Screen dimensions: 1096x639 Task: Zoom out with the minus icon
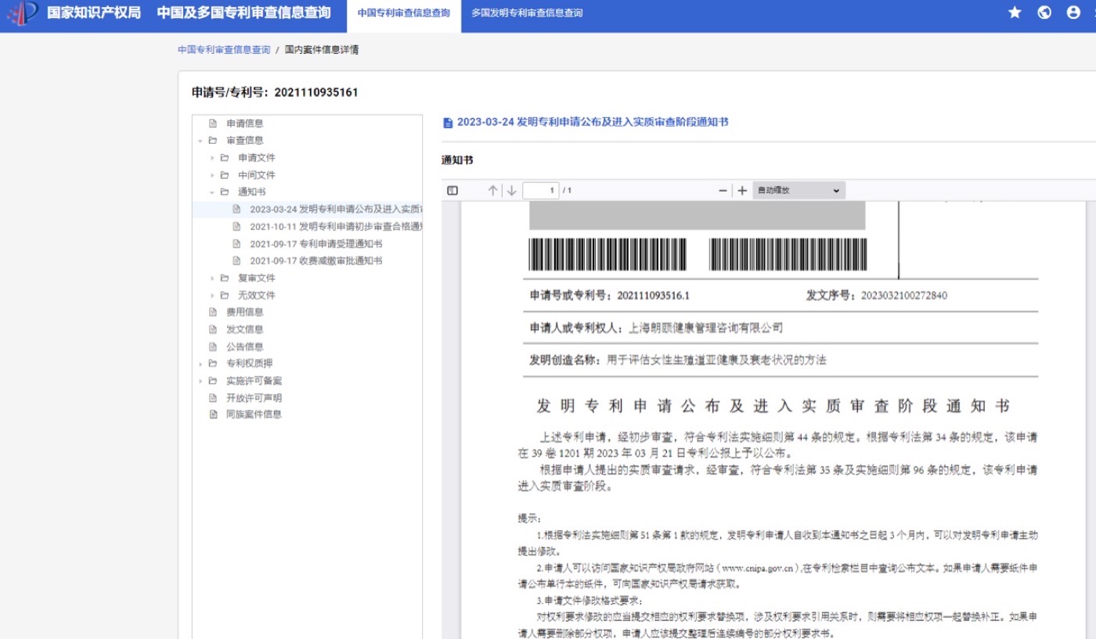[723, 191]
